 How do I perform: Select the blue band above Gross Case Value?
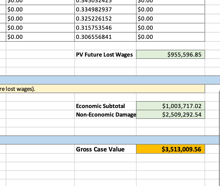pyautogui.click(x=110, y=140)
